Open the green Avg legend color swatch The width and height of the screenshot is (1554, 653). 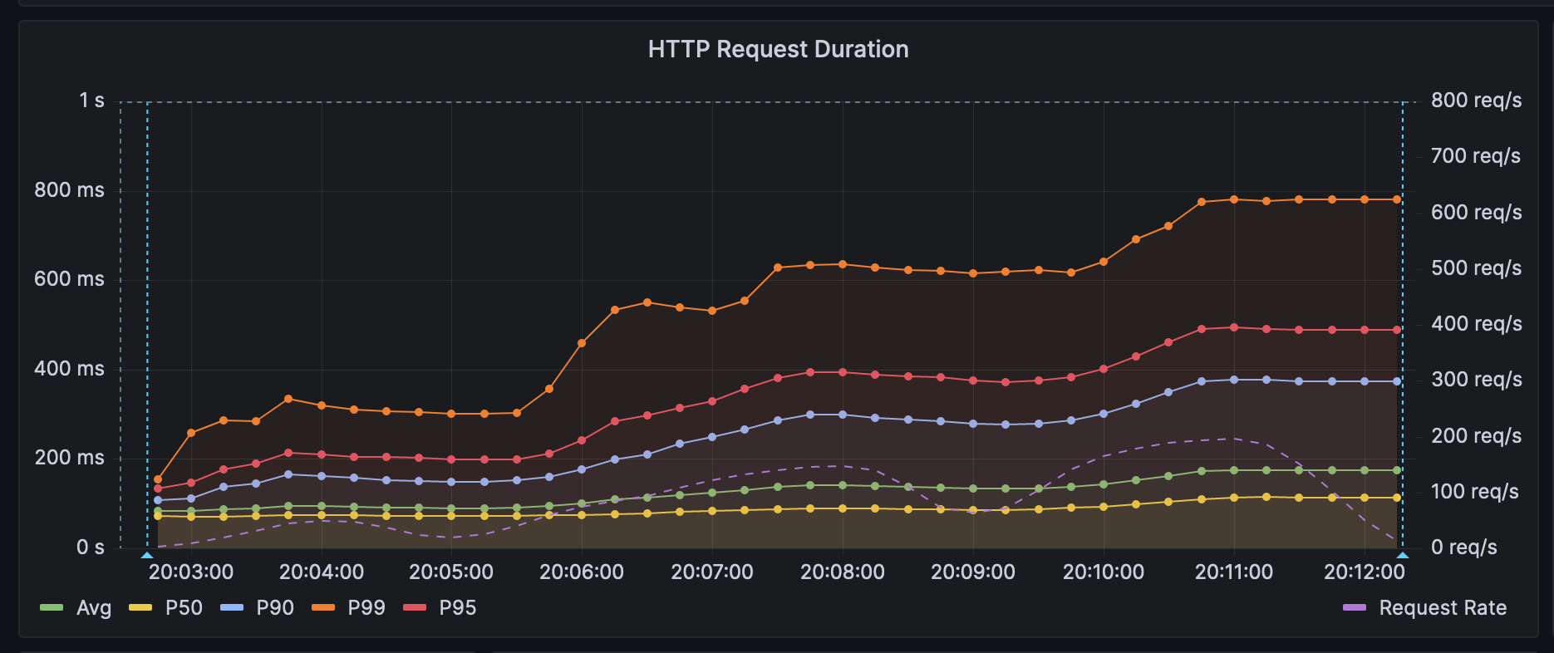(x=52, y=608)
